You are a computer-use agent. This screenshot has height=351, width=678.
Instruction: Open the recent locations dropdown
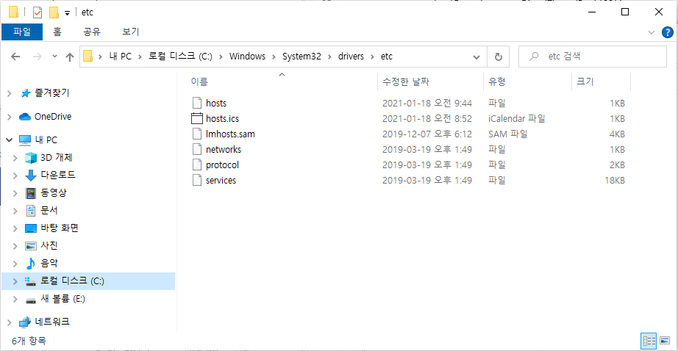click(x=54, y=57)
